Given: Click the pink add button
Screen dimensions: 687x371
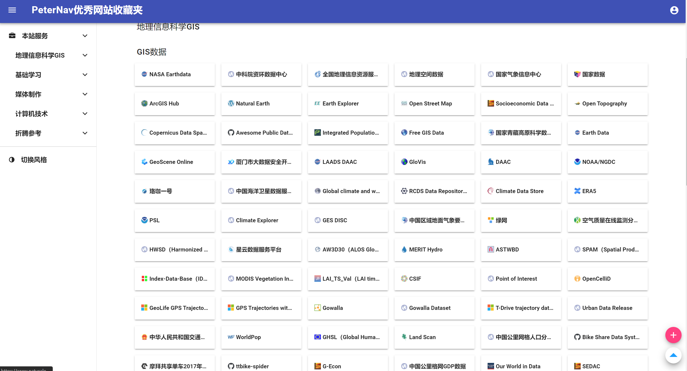Looking at the screenshot, I should 673,335.
